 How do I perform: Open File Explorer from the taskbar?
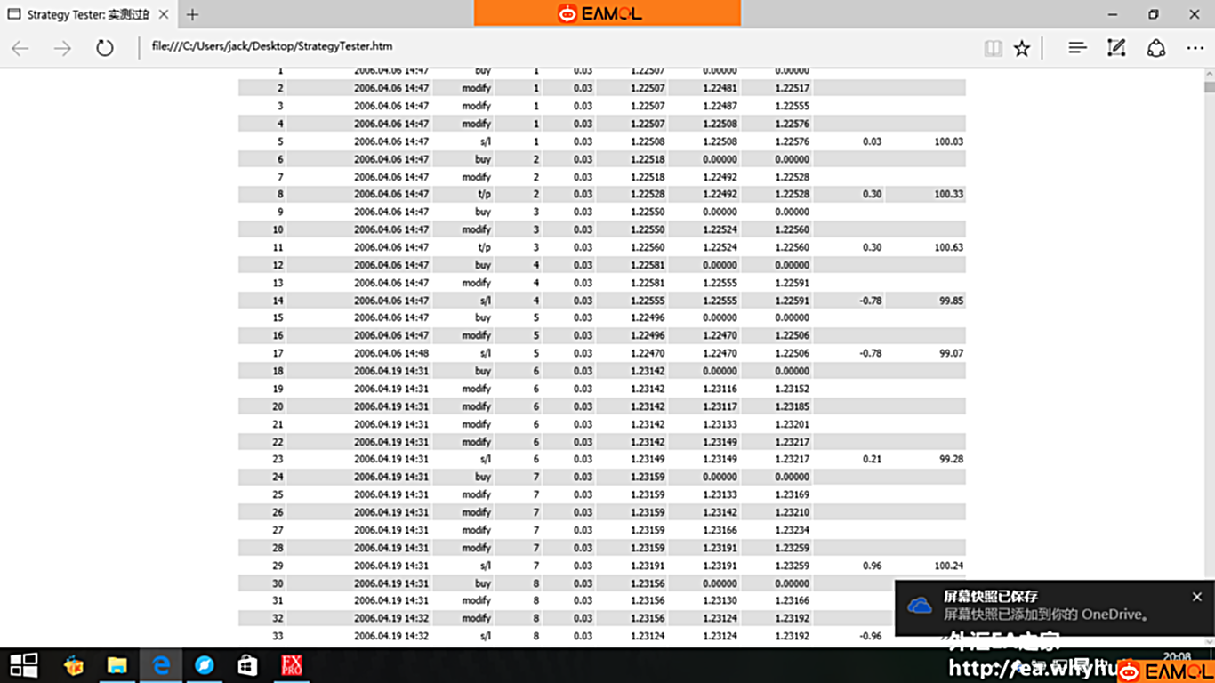[x=117, y=665]
